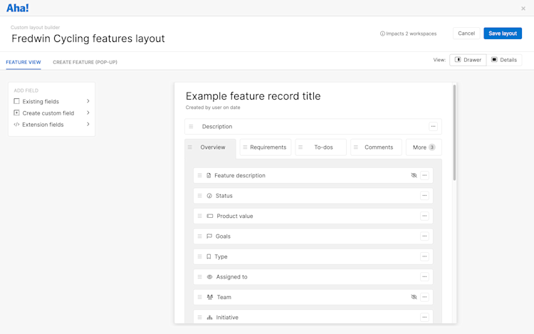Click the Assigned to drag handle

[x=199, y=277]
